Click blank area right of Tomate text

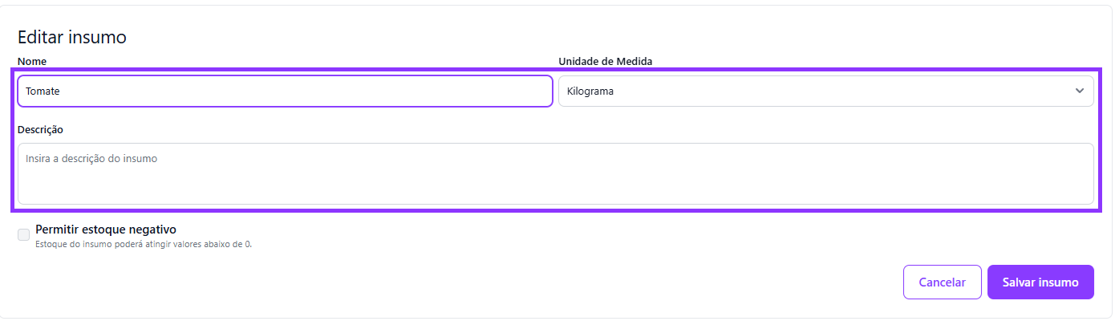click(321, 91)
